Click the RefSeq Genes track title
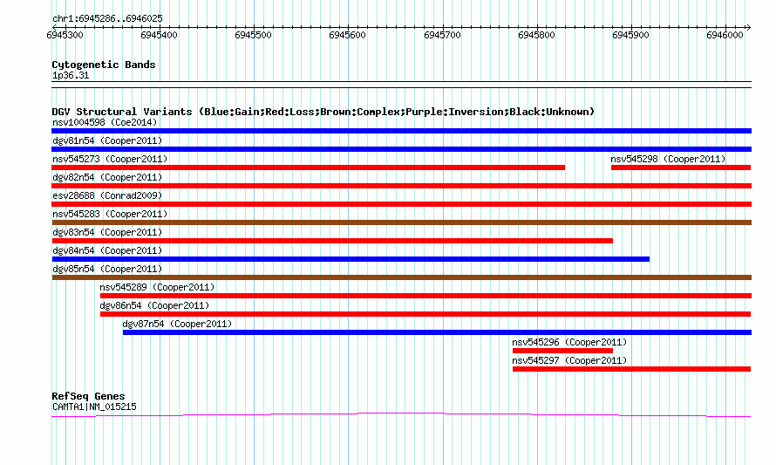 point(88,396)
